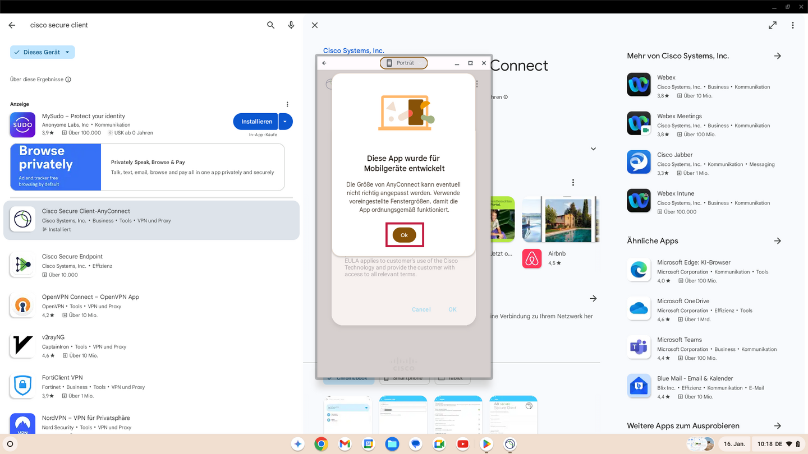
Task: Open the Cisco Jabber app icon
Action: click(x=639, y=162)
